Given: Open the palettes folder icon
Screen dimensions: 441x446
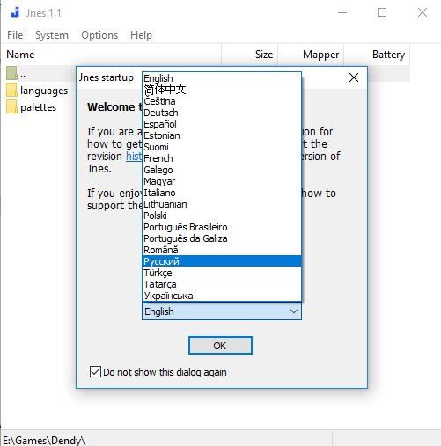Looking at the screenshot, I should tap(12, 106).
